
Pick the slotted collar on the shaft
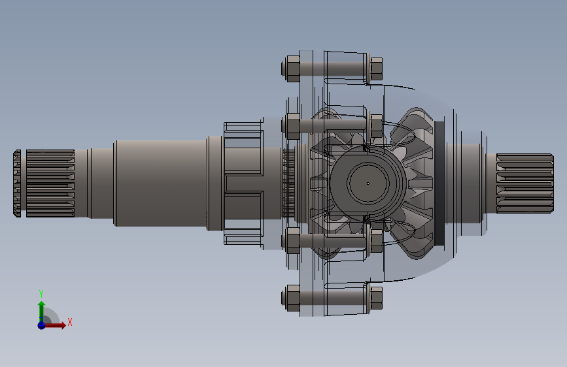pos(243,183)
